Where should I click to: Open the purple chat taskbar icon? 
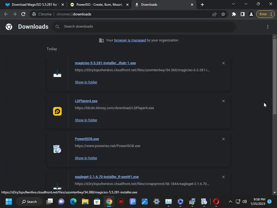61,201
